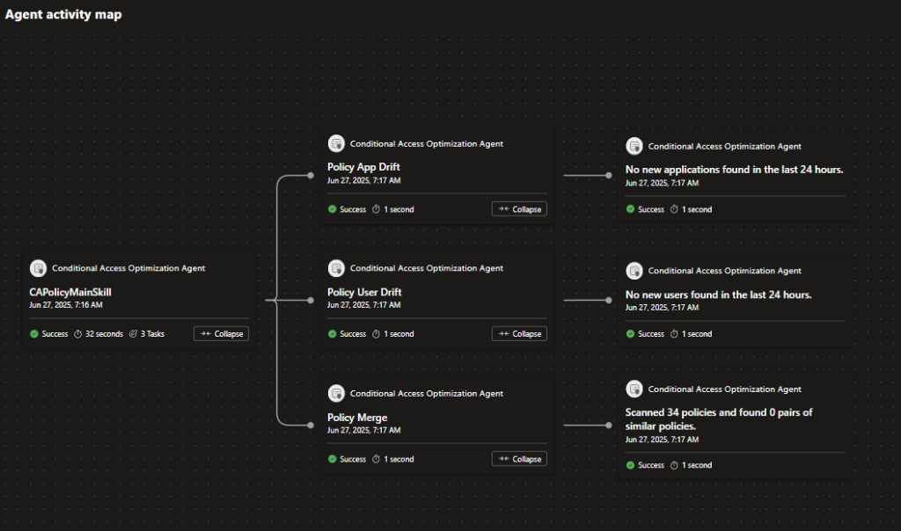Click the agent avatar on 'No new users found' card
The width and height of the screenshot is (901, 531).
pos(634,271)
